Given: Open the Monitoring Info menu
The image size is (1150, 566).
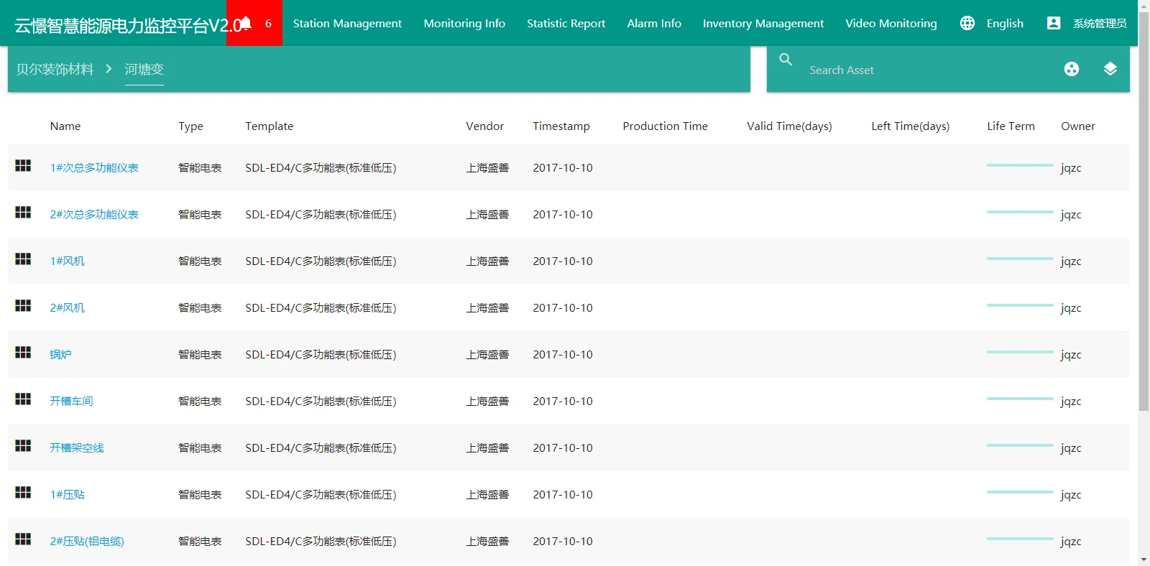Looking at the screenshot, I should point(464,23).
